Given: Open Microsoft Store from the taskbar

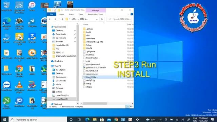Looking at the screenshot, I should click(x=102, y=120).
